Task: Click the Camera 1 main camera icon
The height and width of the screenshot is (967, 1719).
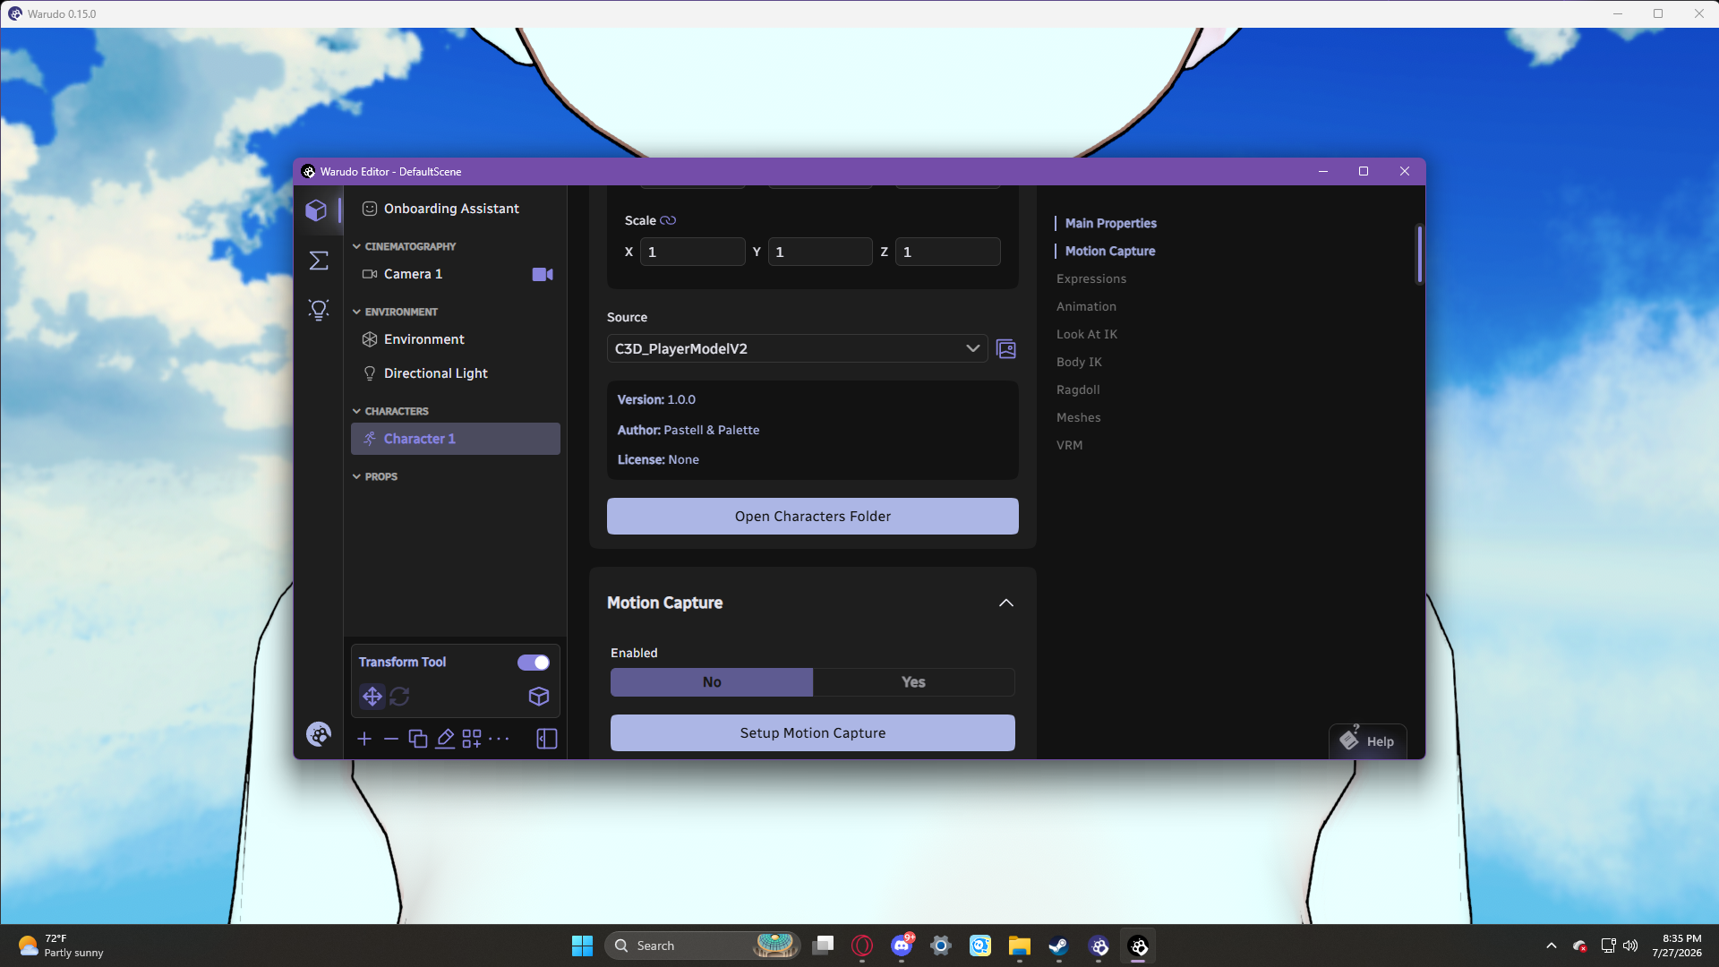Action: tap(543, 274)
